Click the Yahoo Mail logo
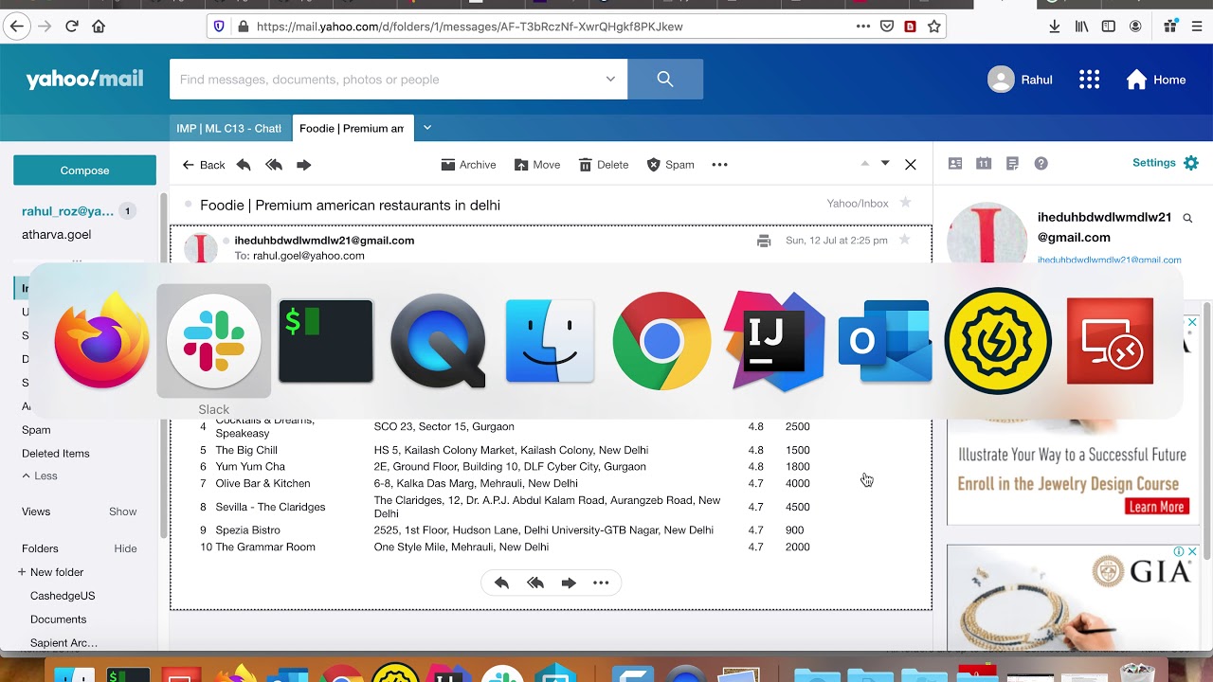This screenshot has height=682, width=1213. click(84, 80)
